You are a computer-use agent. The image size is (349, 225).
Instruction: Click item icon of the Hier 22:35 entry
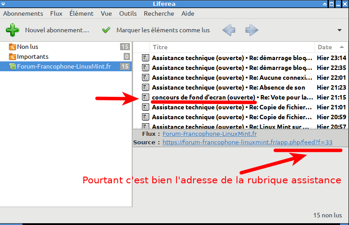146,68
